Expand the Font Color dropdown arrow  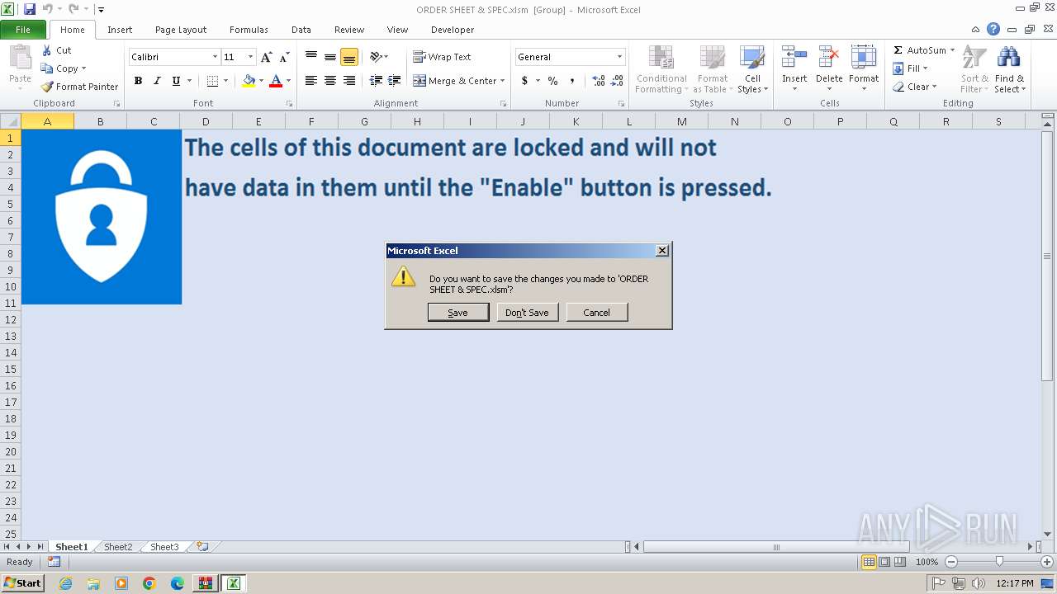tap(288, 81)
